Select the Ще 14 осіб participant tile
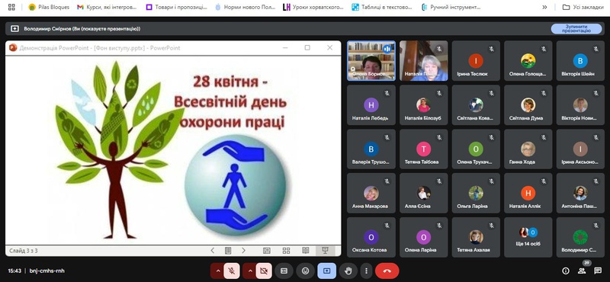610x282 pixels. (528, 237)
